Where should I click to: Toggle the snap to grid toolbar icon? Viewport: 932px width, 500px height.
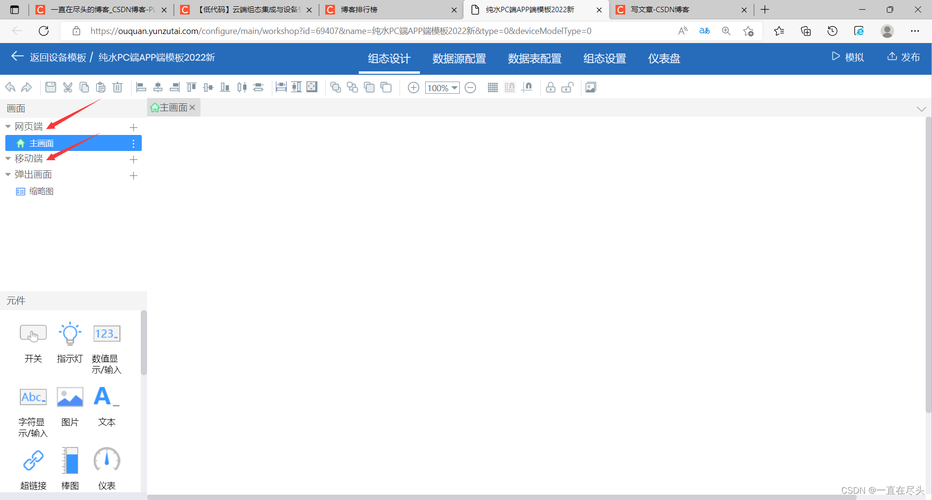click(x=510, y=87)
